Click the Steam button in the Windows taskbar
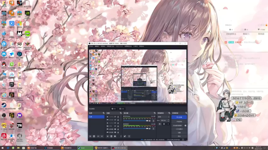 pyautogui.click(x=85, y=148)
